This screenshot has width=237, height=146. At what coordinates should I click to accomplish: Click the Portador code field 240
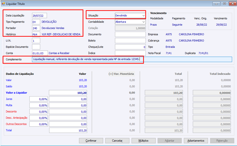(x=36, y=28)
